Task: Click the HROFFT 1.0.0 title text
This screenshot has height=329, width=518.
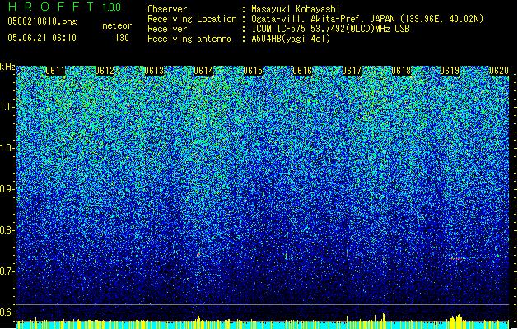Action: [x=64, y=7]
